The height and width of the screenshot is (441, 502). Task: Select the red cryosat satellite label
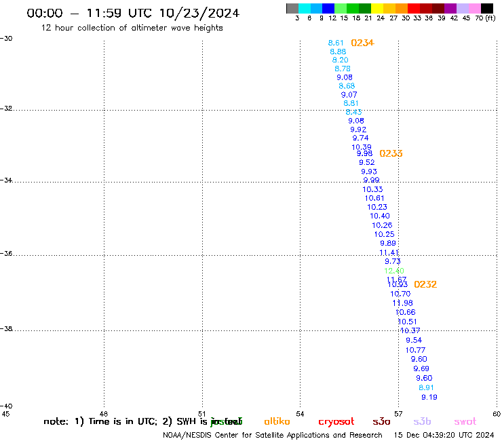pos(336,422)
